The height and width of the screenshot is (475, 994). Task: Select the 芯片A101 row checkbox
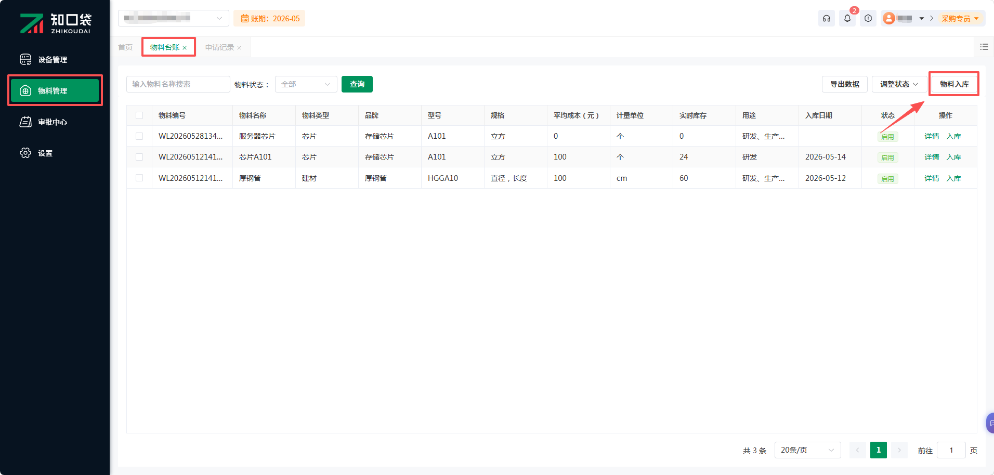point(139,157)
